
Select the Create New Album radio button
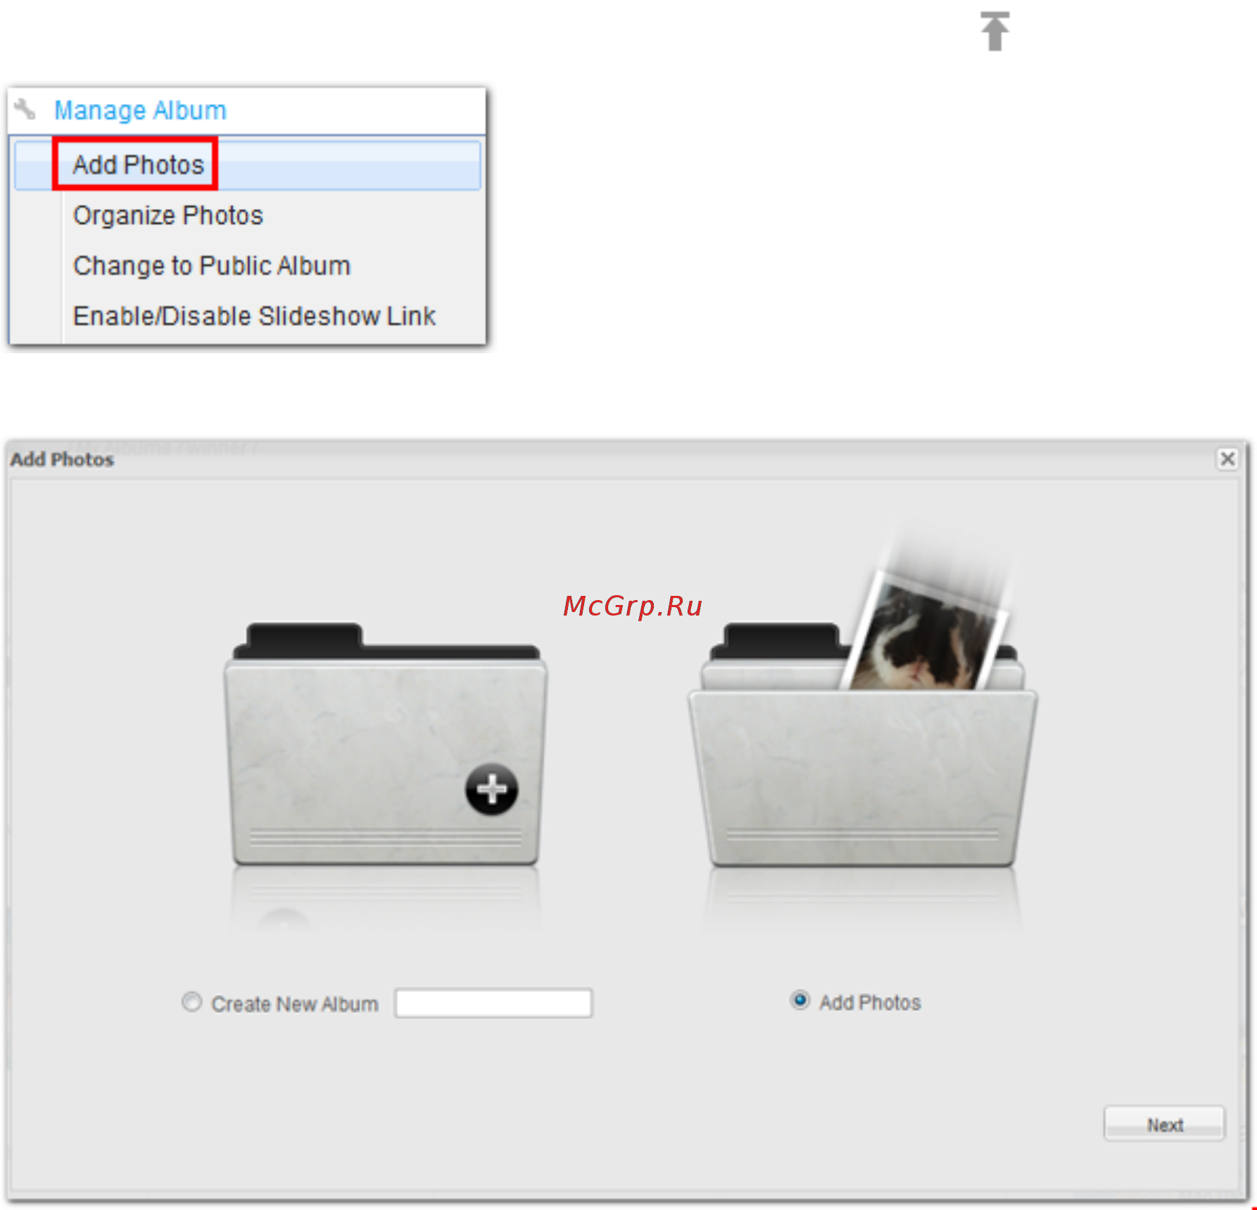point(191,1002)
